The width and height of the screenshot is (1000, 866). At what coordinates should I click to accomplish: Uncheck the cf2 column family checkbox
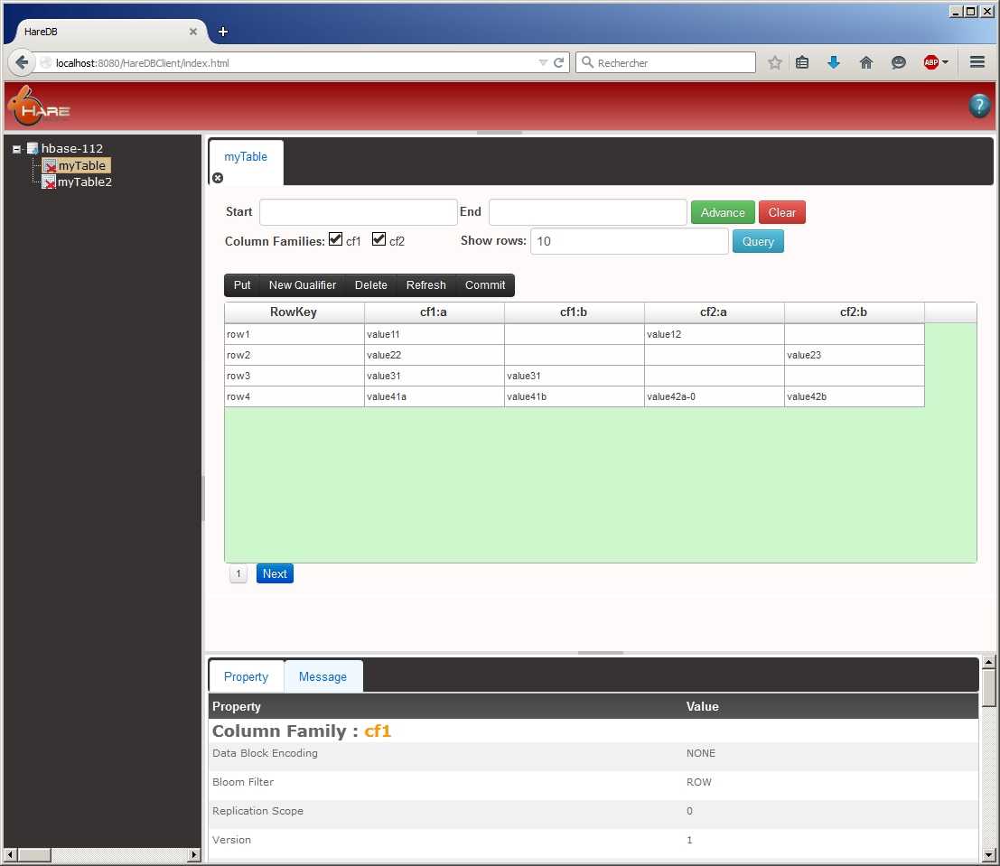[x=379, y=239]
